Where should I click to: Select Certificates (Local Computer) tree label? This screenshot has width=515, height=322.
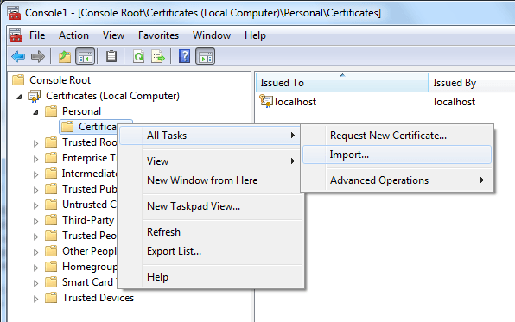112,96
